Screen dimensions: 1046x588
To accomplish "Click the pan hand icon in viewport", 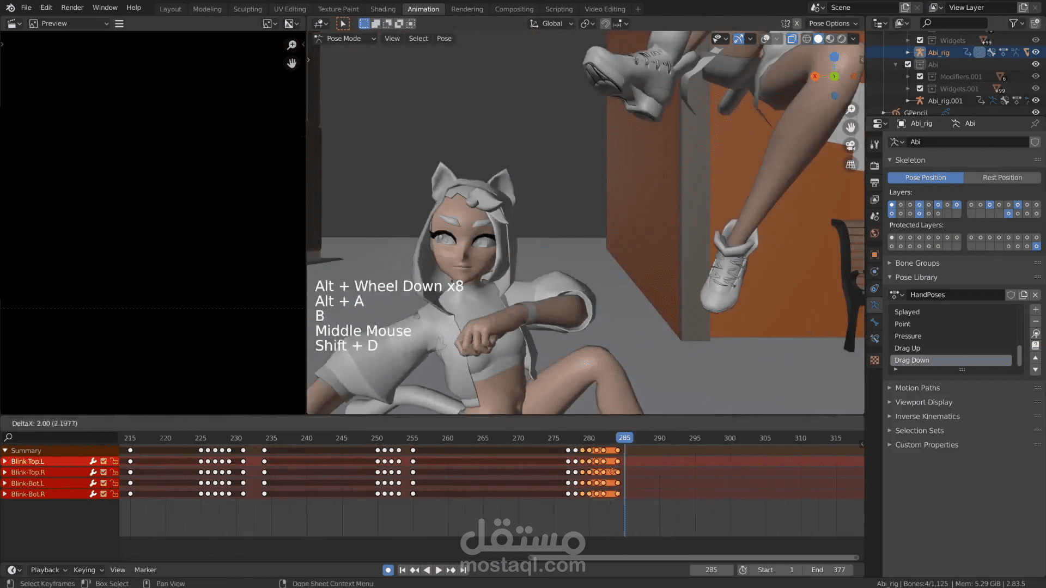I will point(850,127).
